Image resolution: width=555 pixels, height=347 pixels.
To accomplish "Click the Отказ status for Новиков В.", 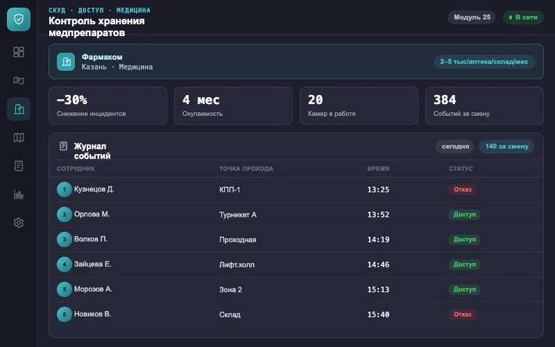I will [462, 314].
